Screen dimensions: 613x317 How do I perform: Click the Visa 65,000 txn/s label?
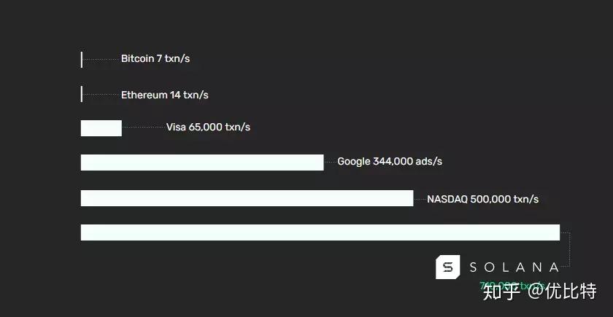tap(208, 128)
